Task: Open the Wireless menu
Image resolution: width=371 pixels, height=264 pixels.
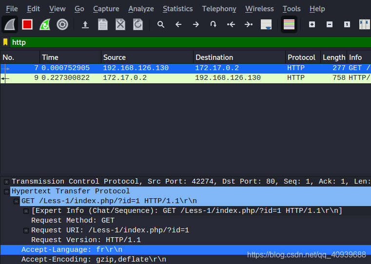Action: (x=259, y=9)
